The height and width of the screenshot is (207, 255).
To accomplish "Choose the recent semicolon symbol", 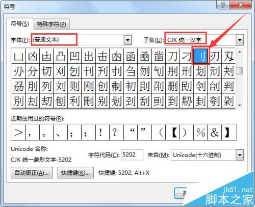I will (x=74, y=132).
